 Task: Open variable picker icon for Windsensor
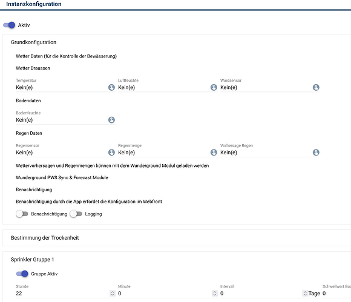[316, 87]
